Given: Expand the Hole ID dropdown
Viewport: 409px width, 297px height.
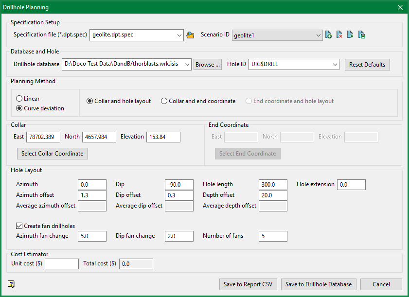Looking at the screenshot, I should (334, 64).
